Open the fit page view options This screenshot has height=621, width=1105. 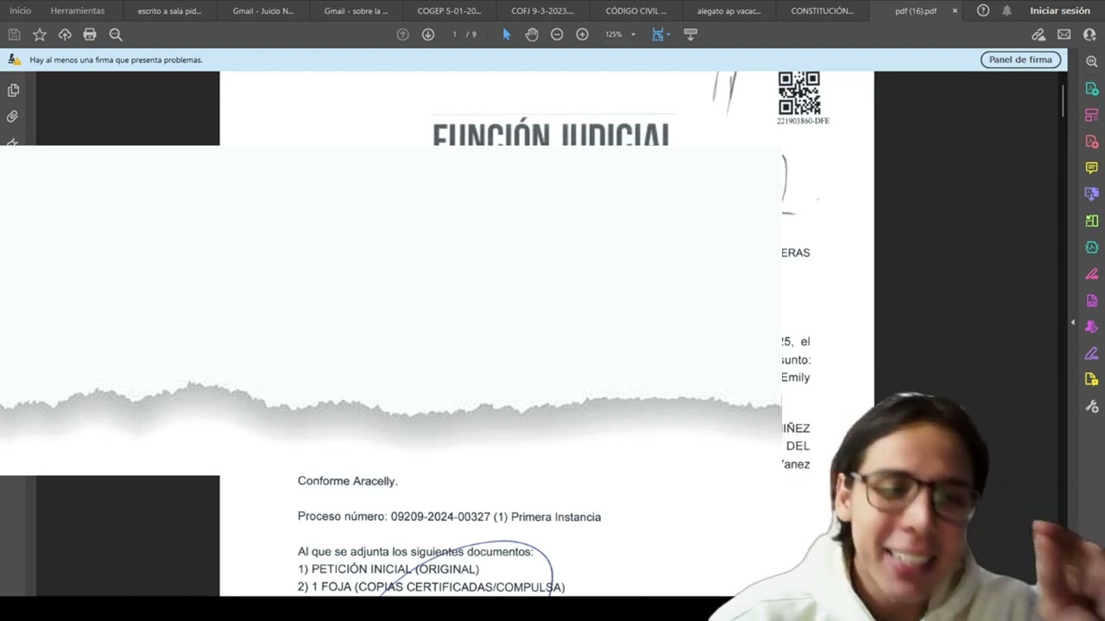point(660,34)
